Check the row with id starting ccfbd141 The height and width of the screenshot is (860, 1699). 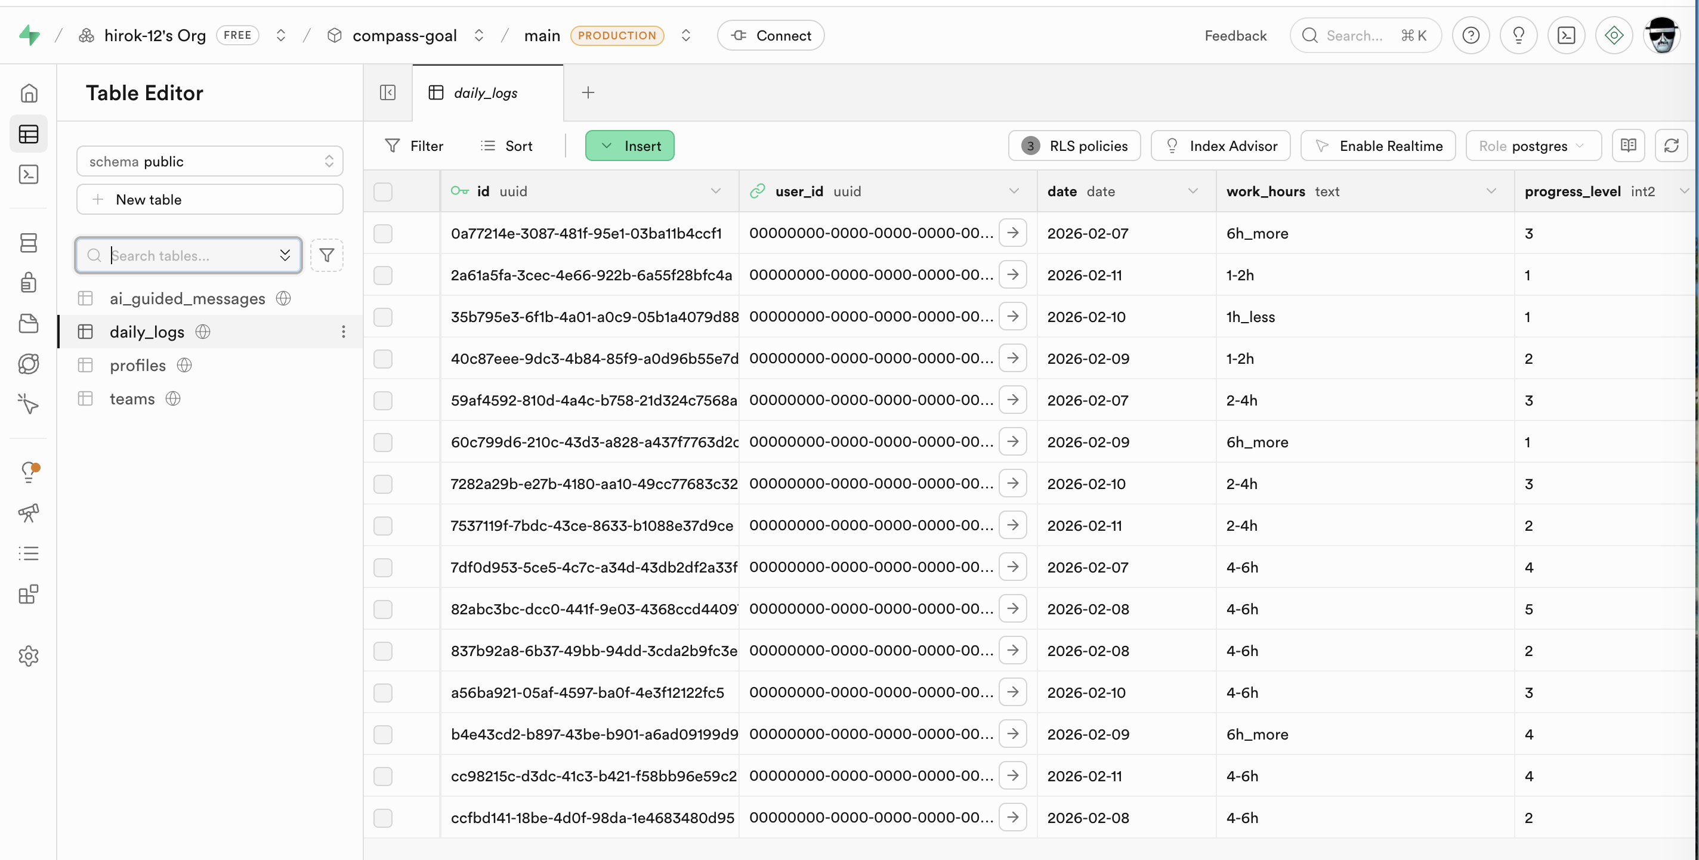pos(382,818)
